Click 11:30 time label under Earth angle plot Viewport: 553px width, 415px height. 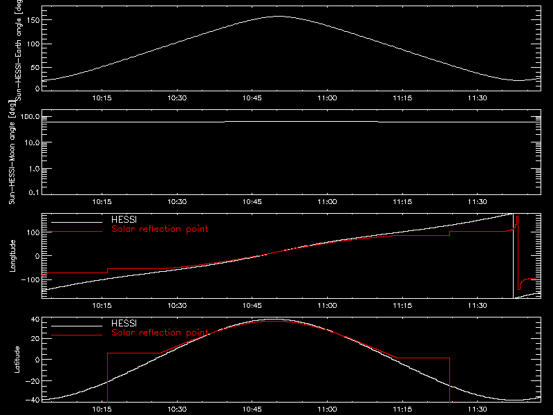pyautogui.click(x=478, y=98)
